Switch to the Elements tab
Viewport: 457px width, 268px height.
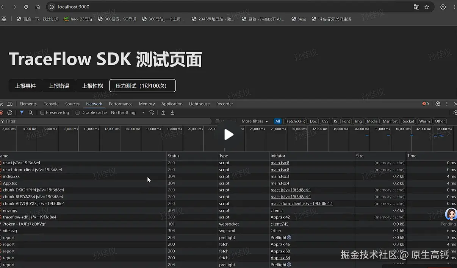tap(28, 104)
